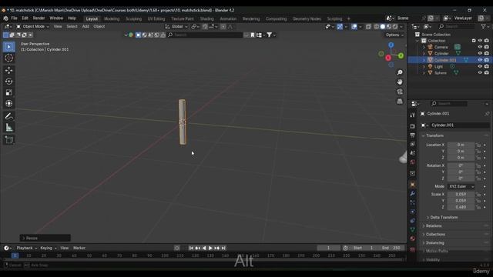493x277 pixels.
Task: Click the Z axis on navigation gizmo
Action: pos(391,45)
